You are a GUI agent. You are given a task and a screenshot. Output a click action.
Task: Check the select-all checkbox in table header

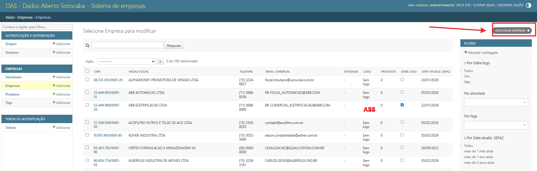coord(87,71)
